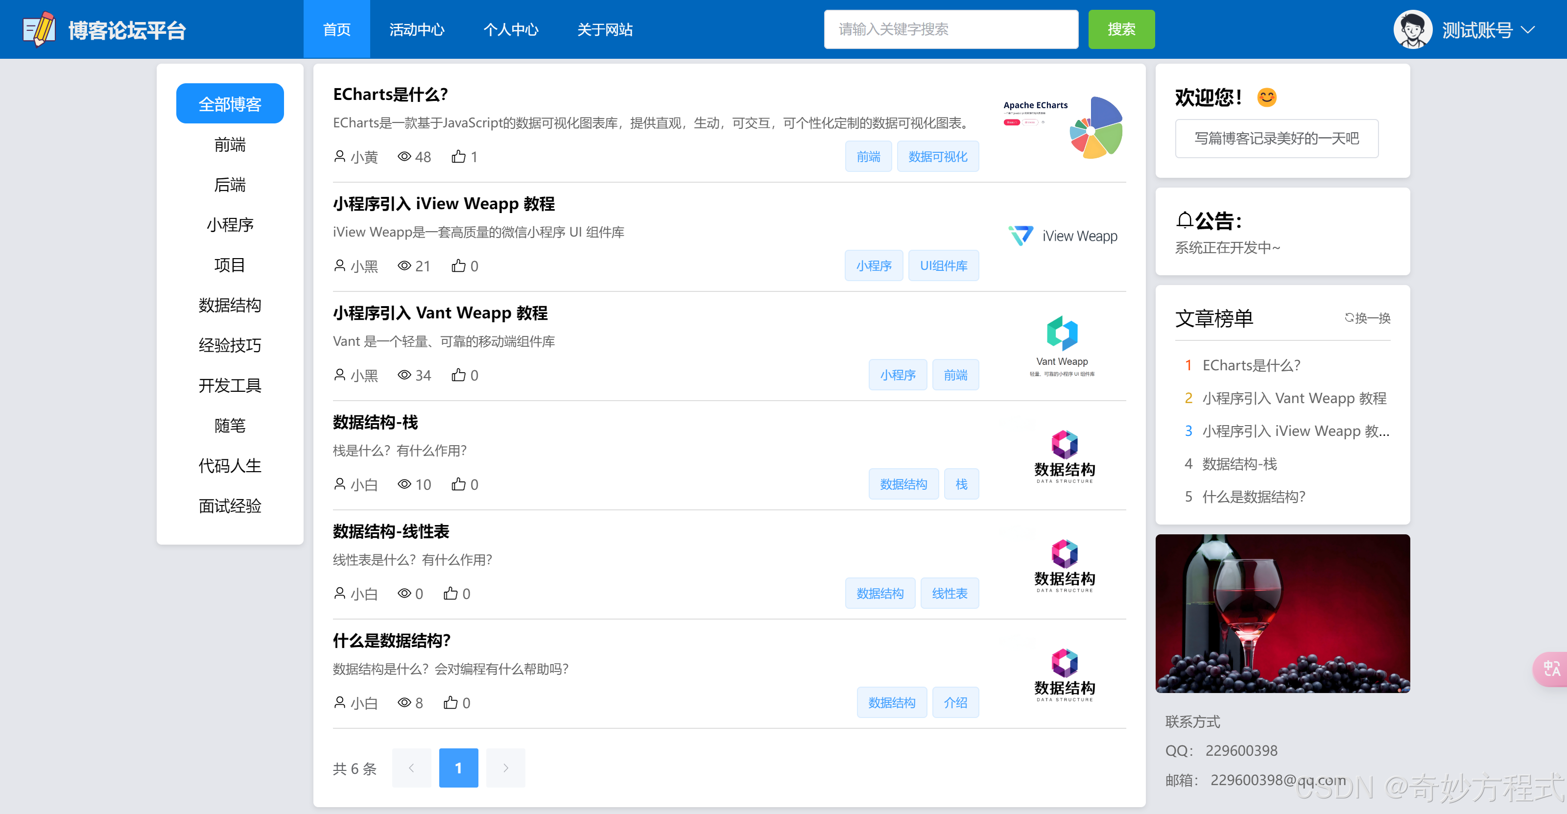Screen dimensions: 1567x814
Task: Click eye icon on 数据结构-栈 post
Action: pyautogui.click(x=404, y=484)
